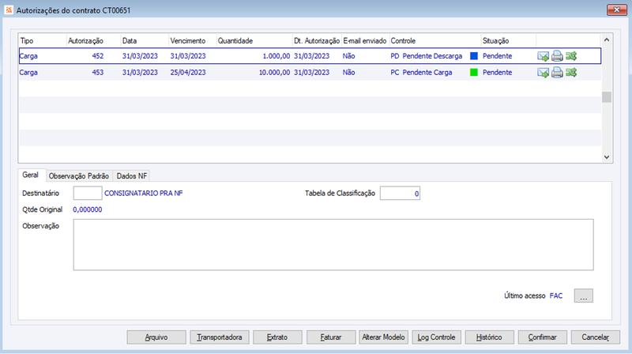This screenshot has width=632, height=354.
Task: Open Transportadora options
Action: coord(220,337)
